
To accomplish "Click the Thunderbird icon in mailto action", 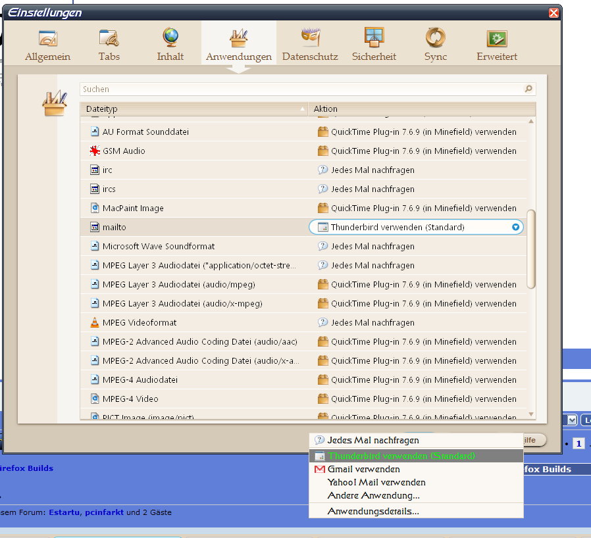I will (323, 227).
